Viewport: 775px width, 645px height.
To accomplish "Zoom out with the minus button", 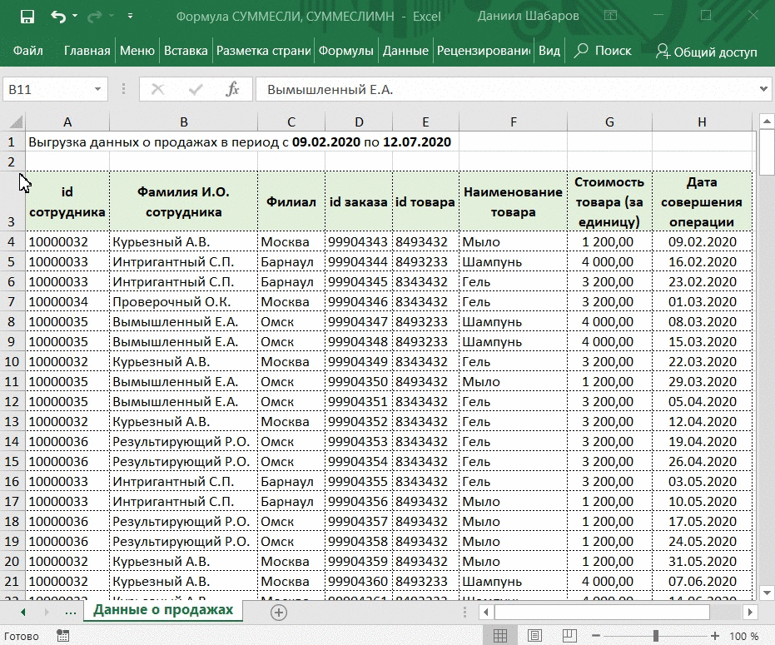I will pos(596,636).
